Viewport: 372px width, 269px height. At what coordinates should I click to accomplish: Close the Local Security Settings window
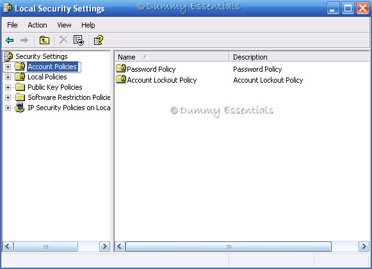pyautogui.click(x=363, y=8)
